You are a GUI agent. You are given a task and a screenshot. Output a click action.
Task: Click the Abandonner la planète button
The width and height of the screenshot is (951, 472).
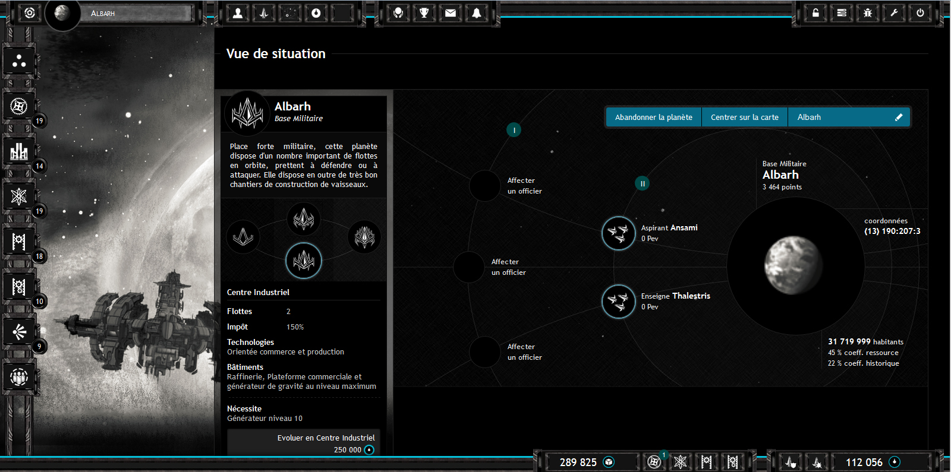coord(654,117)
